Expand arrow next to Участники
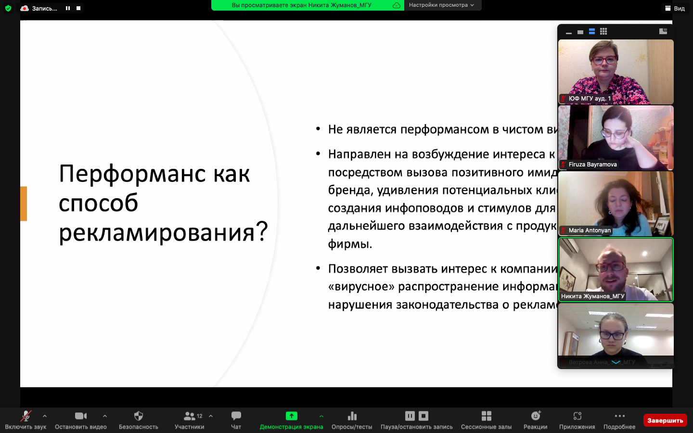The height and width of the screenshot is (433, 693). pyautogui.click(x=211, y=416)
